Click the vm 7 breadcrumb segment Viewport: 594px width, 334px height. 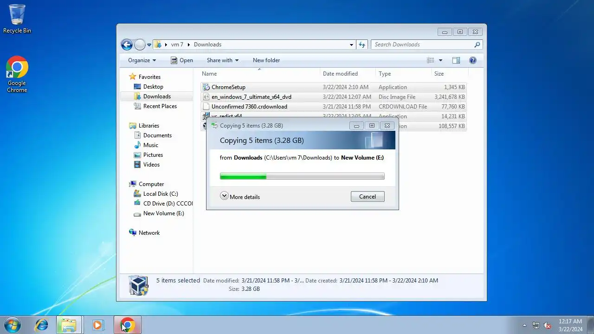coord(177,45)
